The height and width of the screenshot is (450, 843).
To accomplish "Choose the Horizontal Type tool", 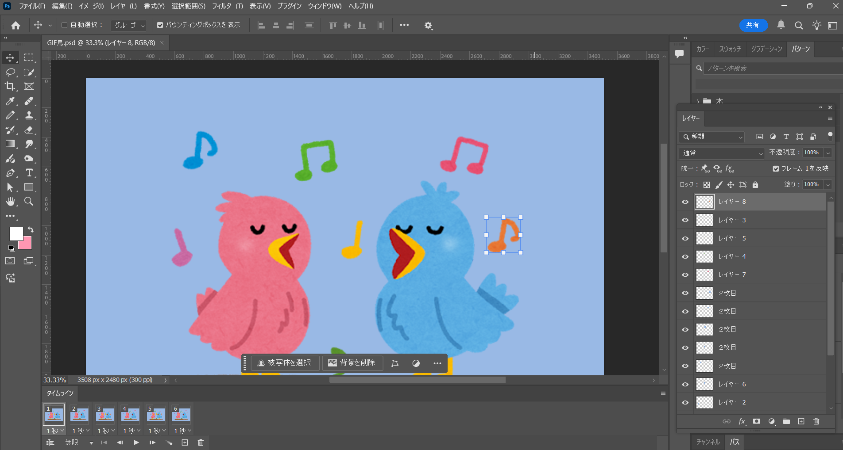I will click(29, 173).
